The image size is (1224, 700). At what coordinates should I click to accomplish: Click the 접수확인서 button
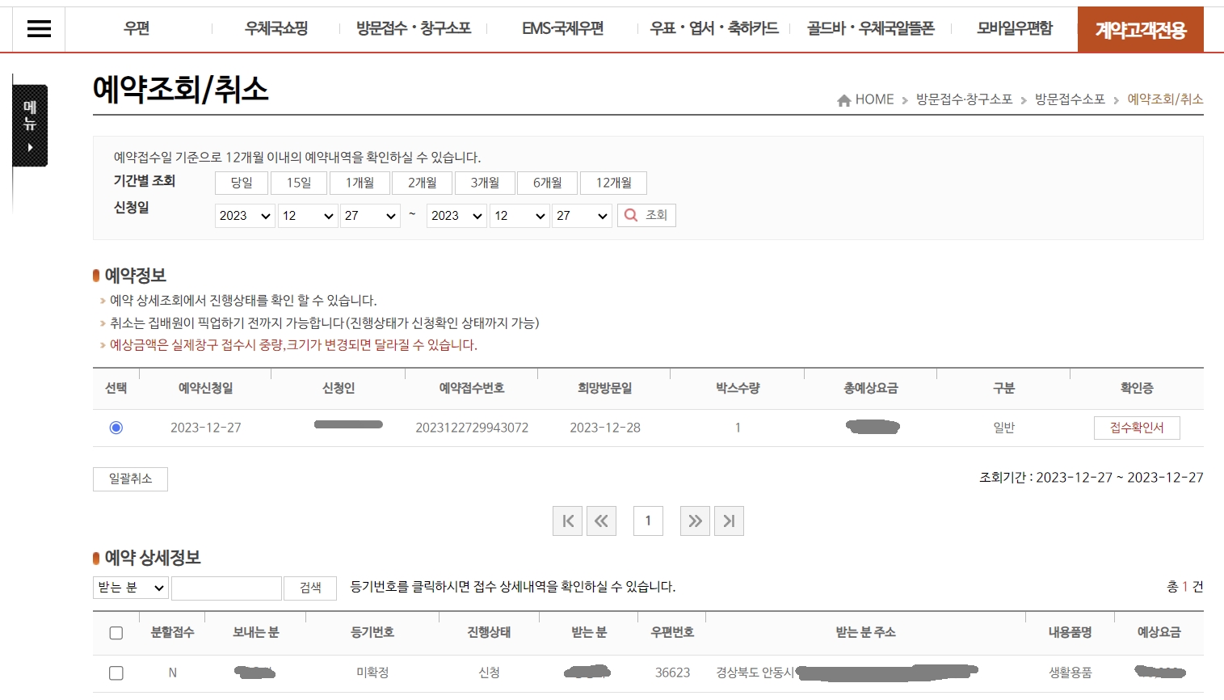point(1136,428)
